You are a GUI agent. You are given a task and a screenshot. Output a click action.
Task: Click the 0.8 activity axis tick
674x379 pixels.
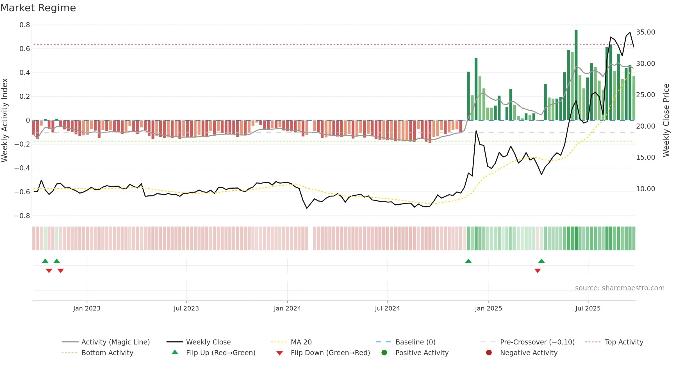[x=25, y=25]
